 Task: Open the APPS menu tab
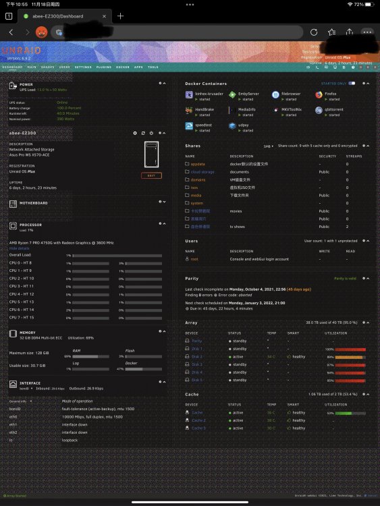tap(138, 67)
